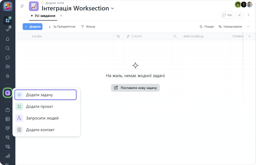Open notifications bell in sidebar
Viewport: 256px width, 165px height.
tap(7, 39)
